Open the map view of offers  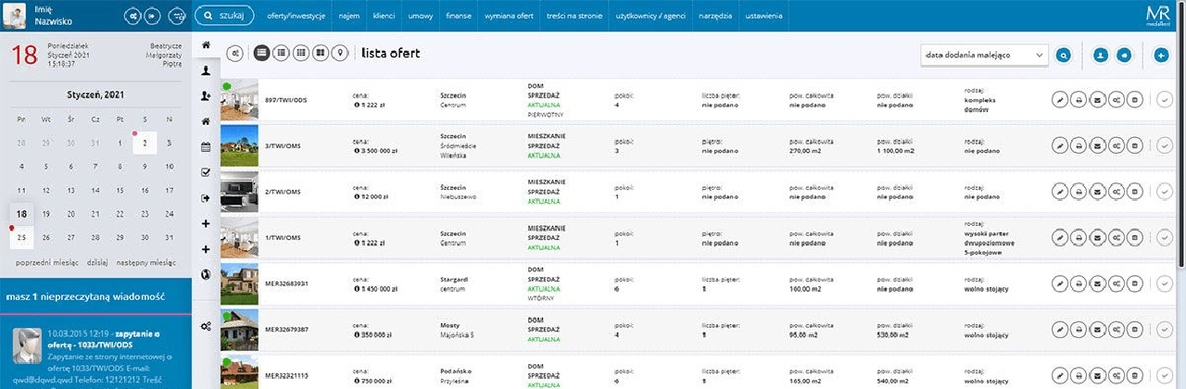pyautogui.click(x=338, y=54)
